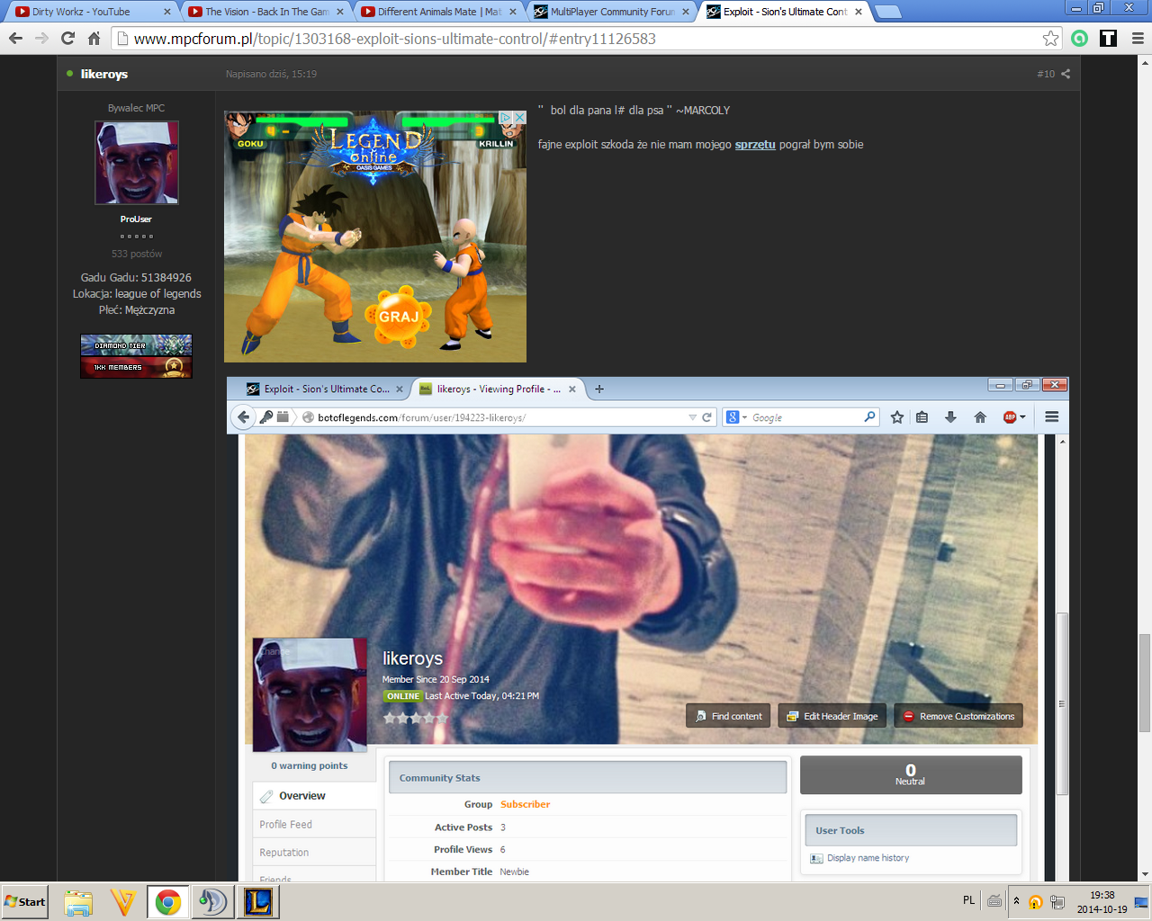
Task: Click the Chrome page's vertical scrollbar thumb
Action: pos(1145,684)
